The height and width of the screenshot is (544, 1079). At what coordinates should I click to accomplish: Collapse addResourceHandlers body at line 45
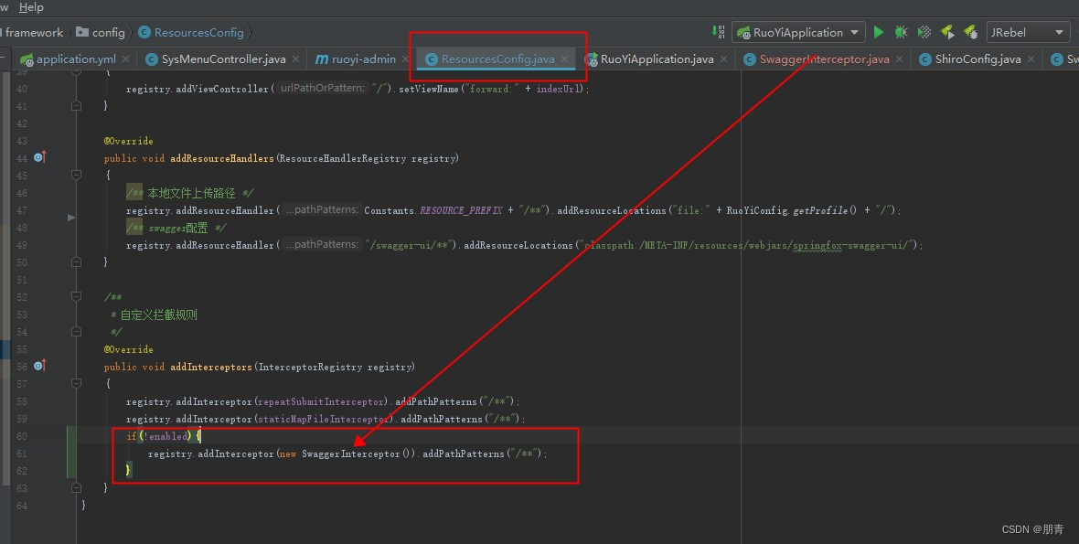[x=77, y=175]
